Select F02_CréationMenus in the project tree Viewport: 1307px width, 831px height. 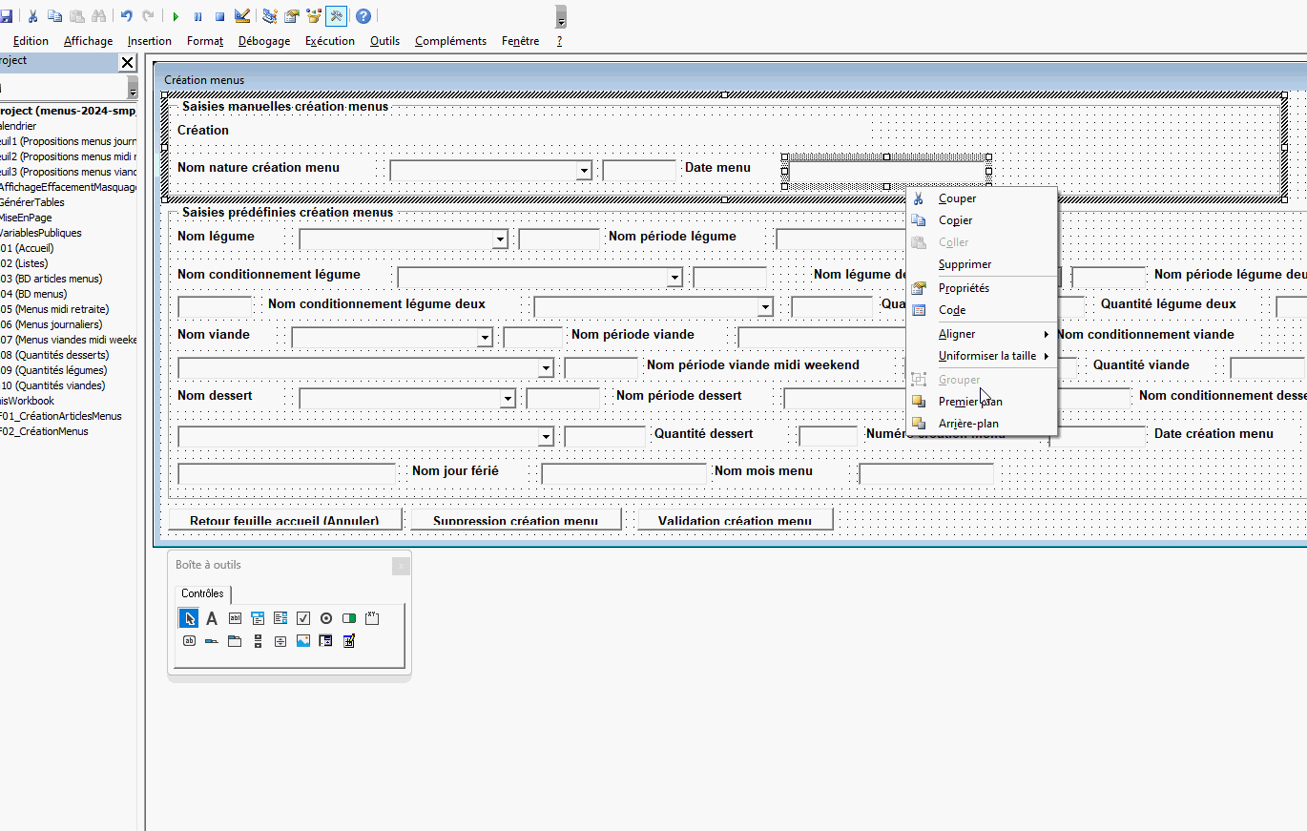(x=45, y=431)
